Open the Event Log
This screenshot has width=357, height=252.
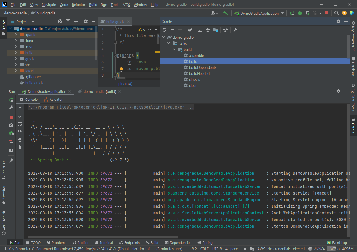click(x=337, y=243)
